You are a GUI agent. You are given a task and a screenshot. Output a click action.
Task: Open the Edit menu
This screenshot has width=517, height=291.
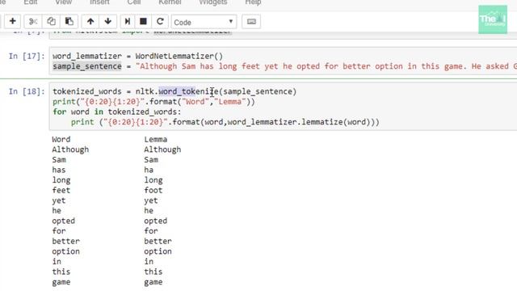pos(31,2)
